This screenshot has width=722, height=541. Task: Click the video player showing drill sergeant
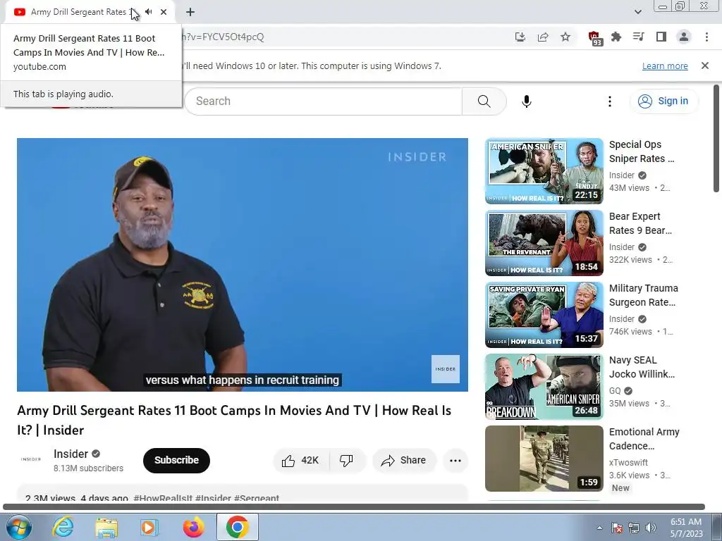tap(243, 265)
